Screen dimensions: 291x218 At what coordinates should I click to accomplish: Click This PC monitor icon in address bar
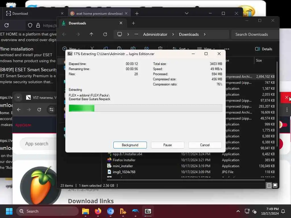[x=120, y=34]
